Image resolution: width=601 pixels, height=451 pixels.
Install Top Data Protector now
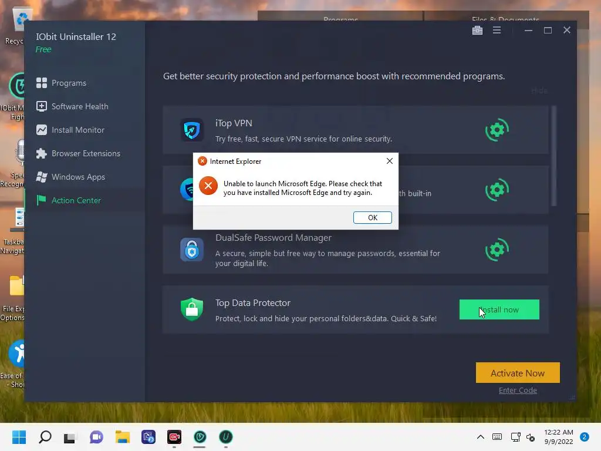(499, 309)
